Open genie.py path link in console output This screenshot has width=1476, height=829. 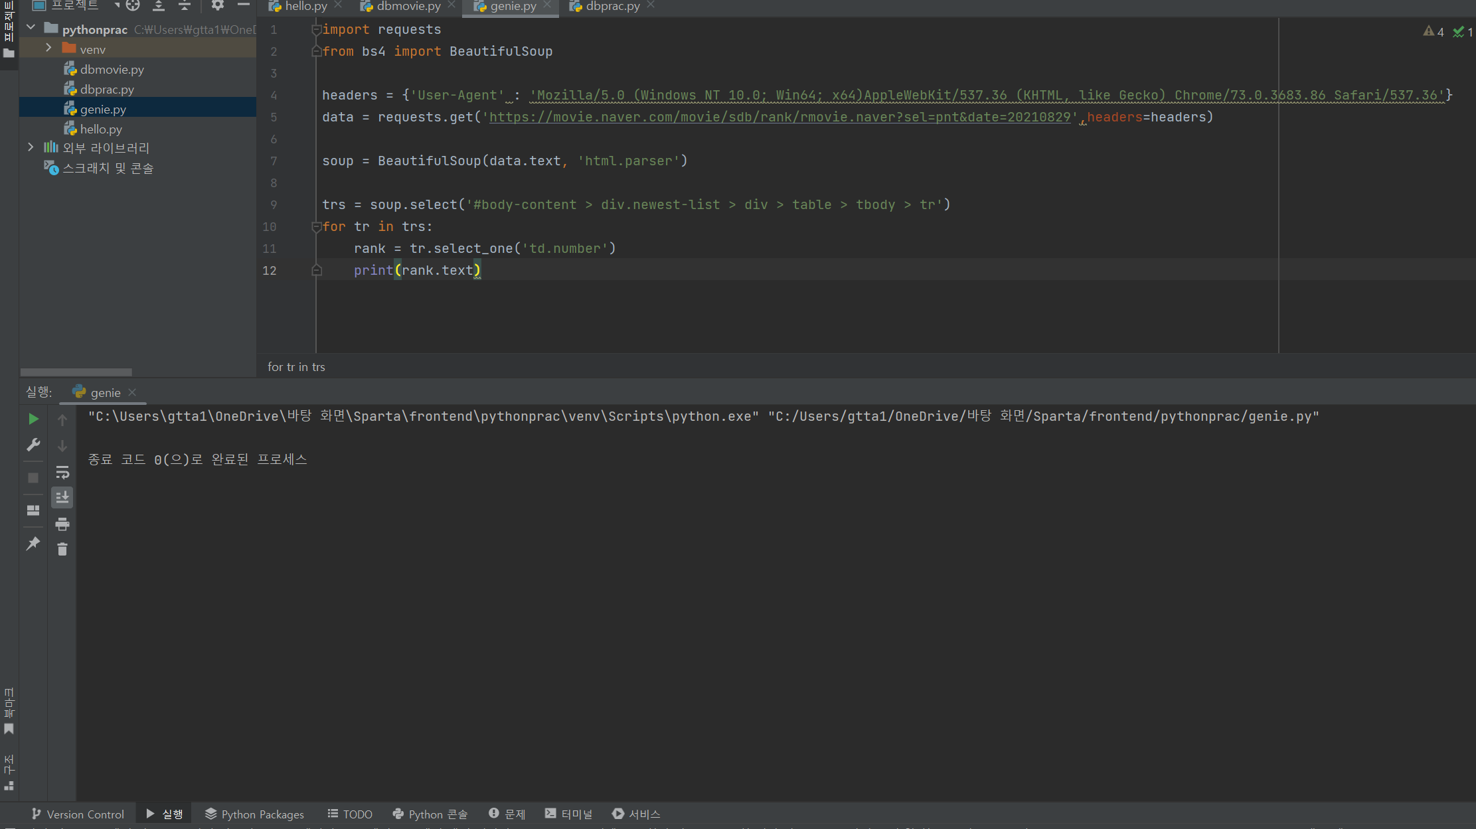tap(1044, 416)
